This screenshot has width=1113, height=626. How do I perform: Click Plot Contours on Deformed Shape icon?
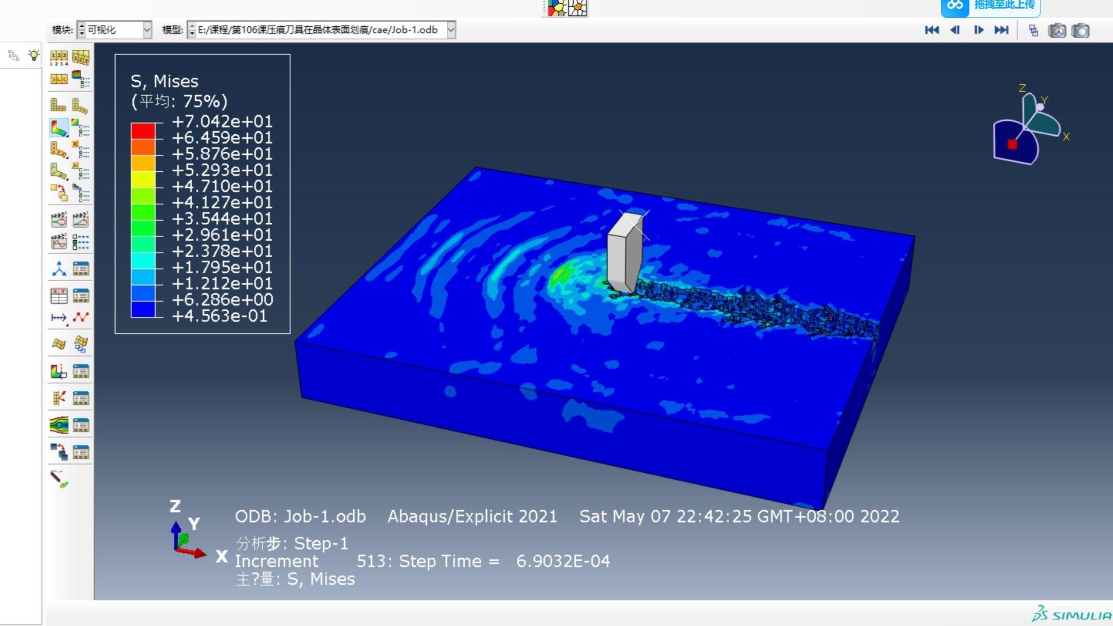pyautogui.click(x=59, y=128)
